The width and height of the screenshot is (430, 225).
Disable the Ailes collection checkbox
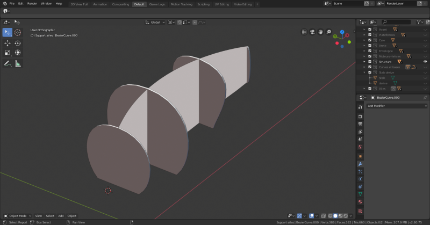[x=370, y=89]
